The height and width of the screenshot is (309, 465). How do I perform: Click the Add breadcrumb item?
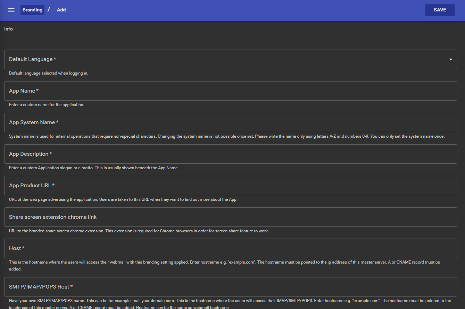pos(61,10)
